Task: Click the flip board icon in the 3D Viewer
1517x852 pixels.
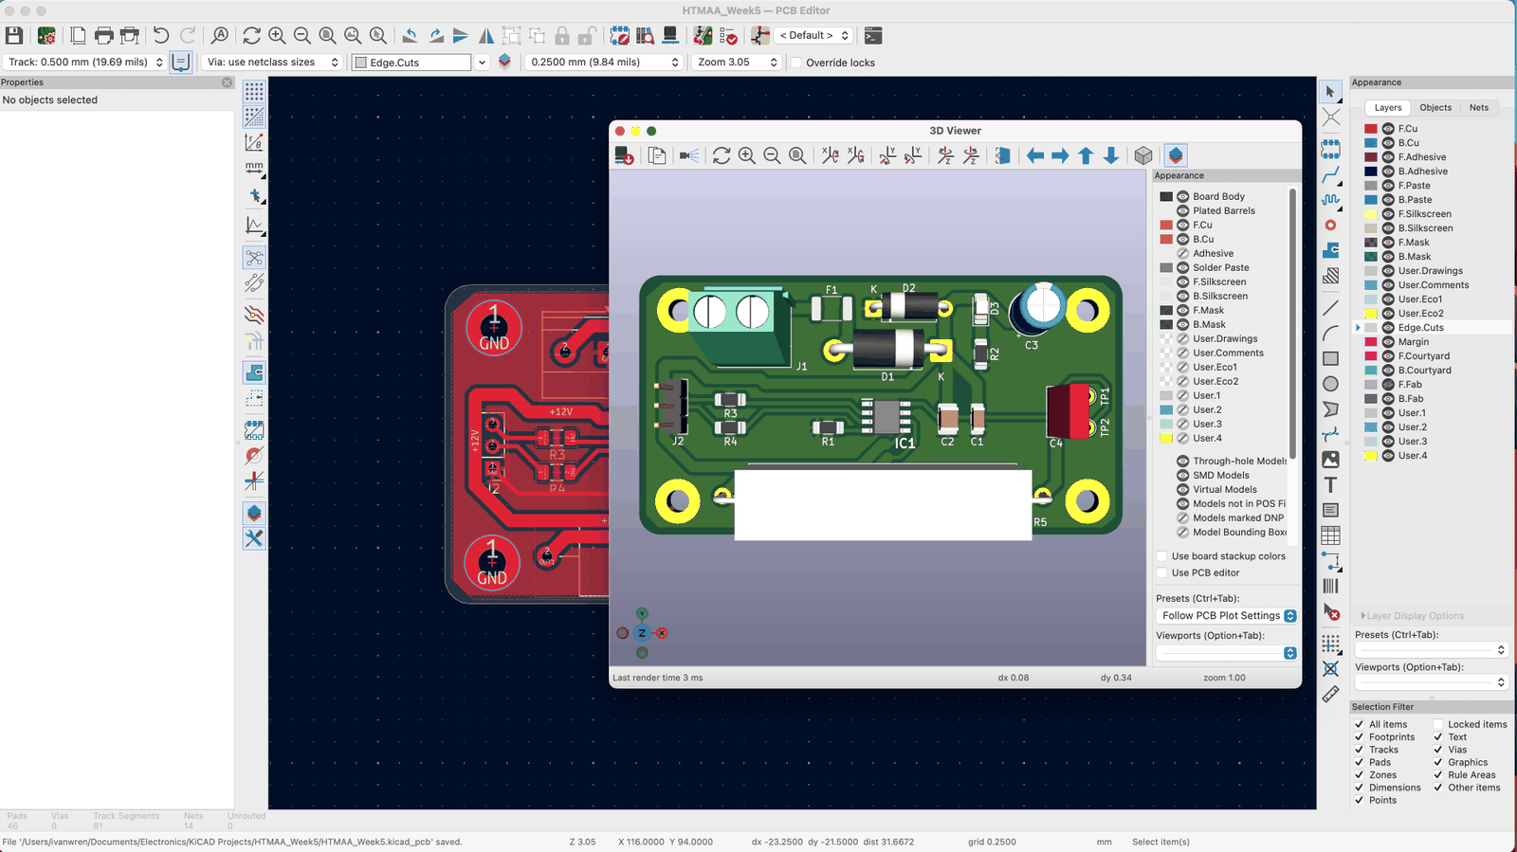Action: 1003,155
